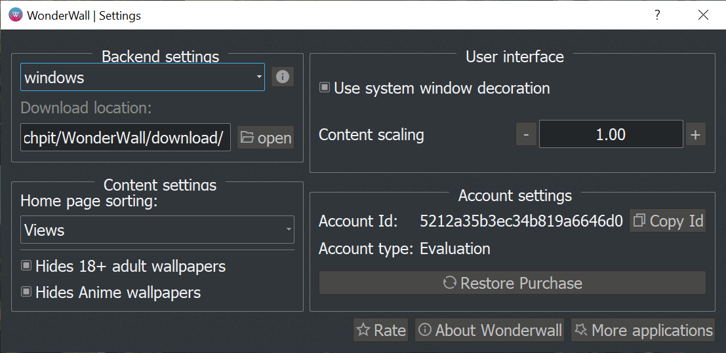Image resolution: width=726 pixels, height=353 pixels.
Task: Decrease content scaling with minus button
Action: [526, 135]
